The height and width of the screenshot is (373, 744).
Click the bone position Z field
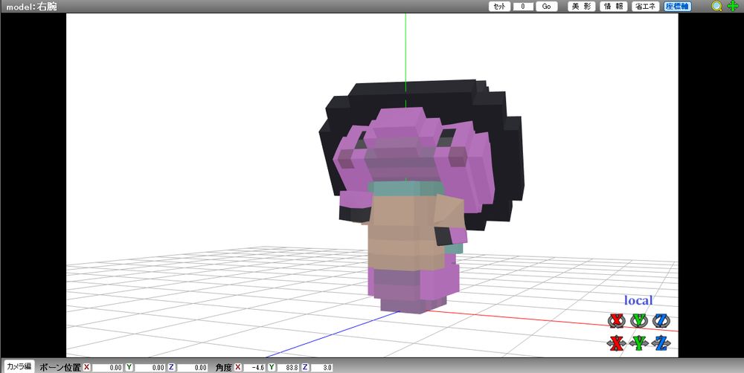(191, 367)
